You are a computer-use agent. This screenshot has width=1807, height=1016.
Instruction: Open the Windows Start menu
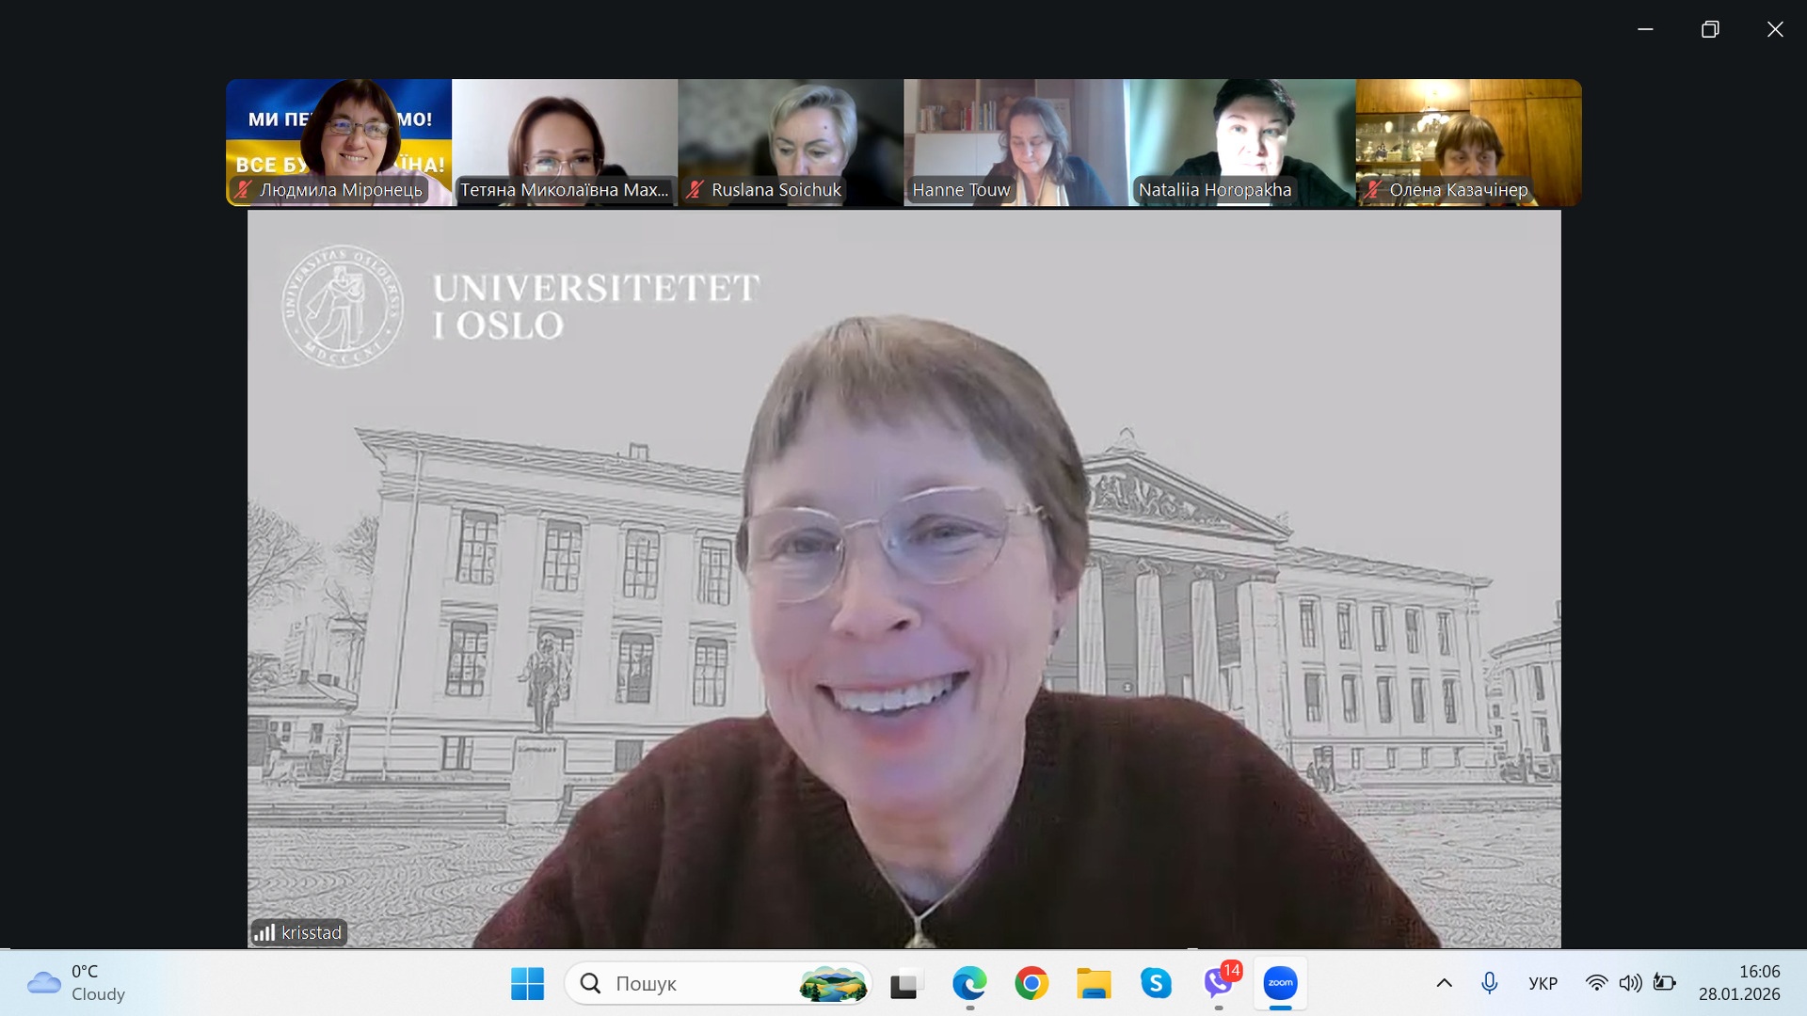527,983
